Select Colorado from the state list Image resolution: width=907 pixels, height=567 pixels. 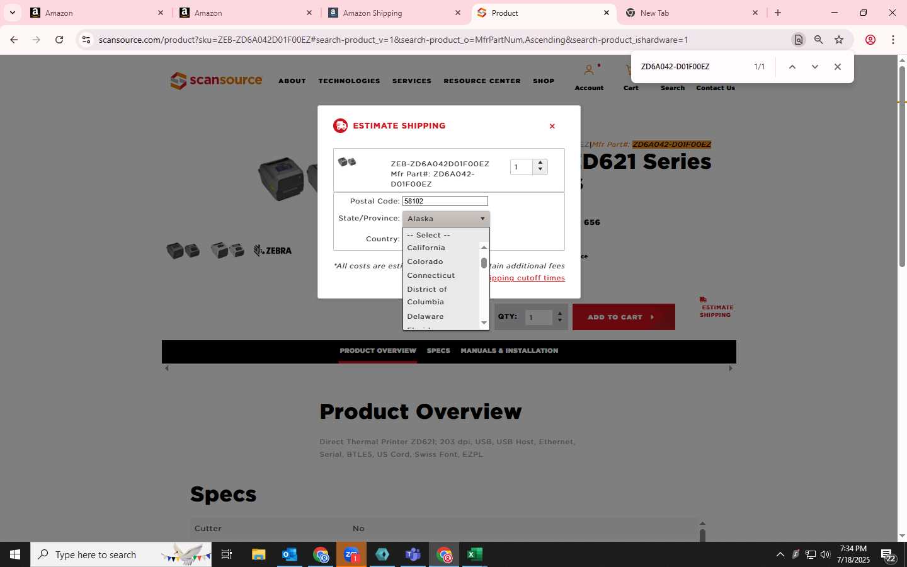425,261
